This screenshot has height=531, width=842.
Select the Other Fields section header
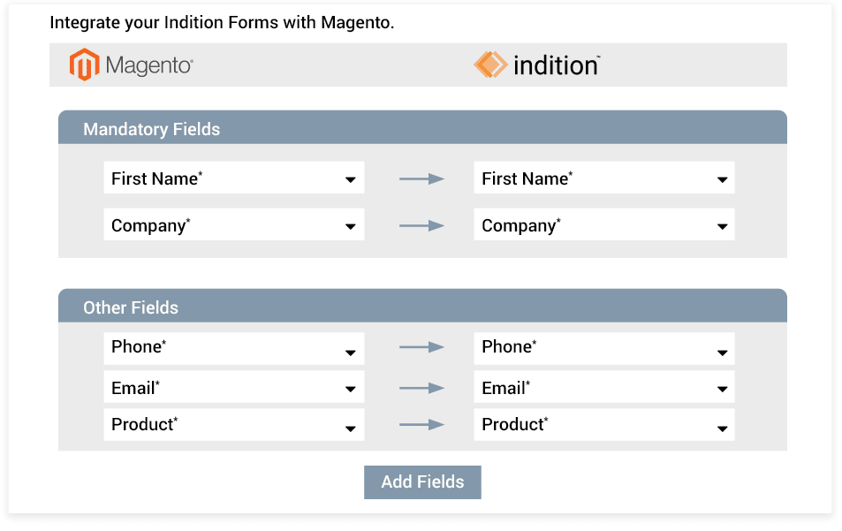coord(422,306)
